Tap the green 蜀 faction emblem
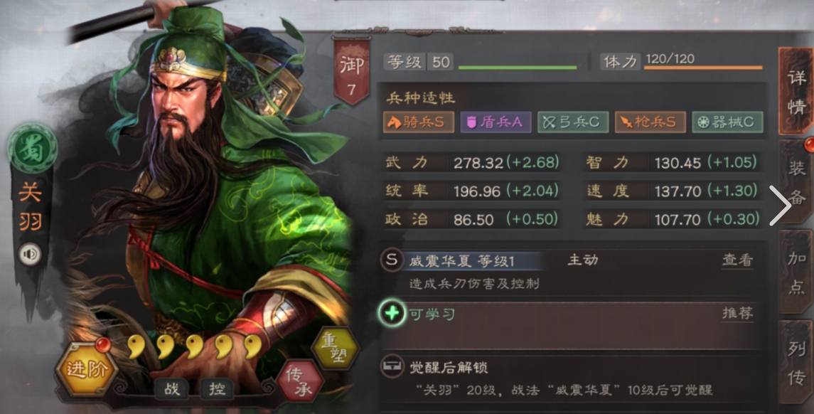Viewport: 814px width, 414px height. (x=32, y=148)
